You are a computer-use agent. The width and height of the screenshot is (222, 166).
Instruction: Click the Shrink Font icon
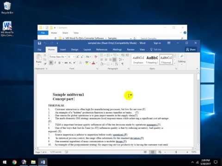click(82, 57)
